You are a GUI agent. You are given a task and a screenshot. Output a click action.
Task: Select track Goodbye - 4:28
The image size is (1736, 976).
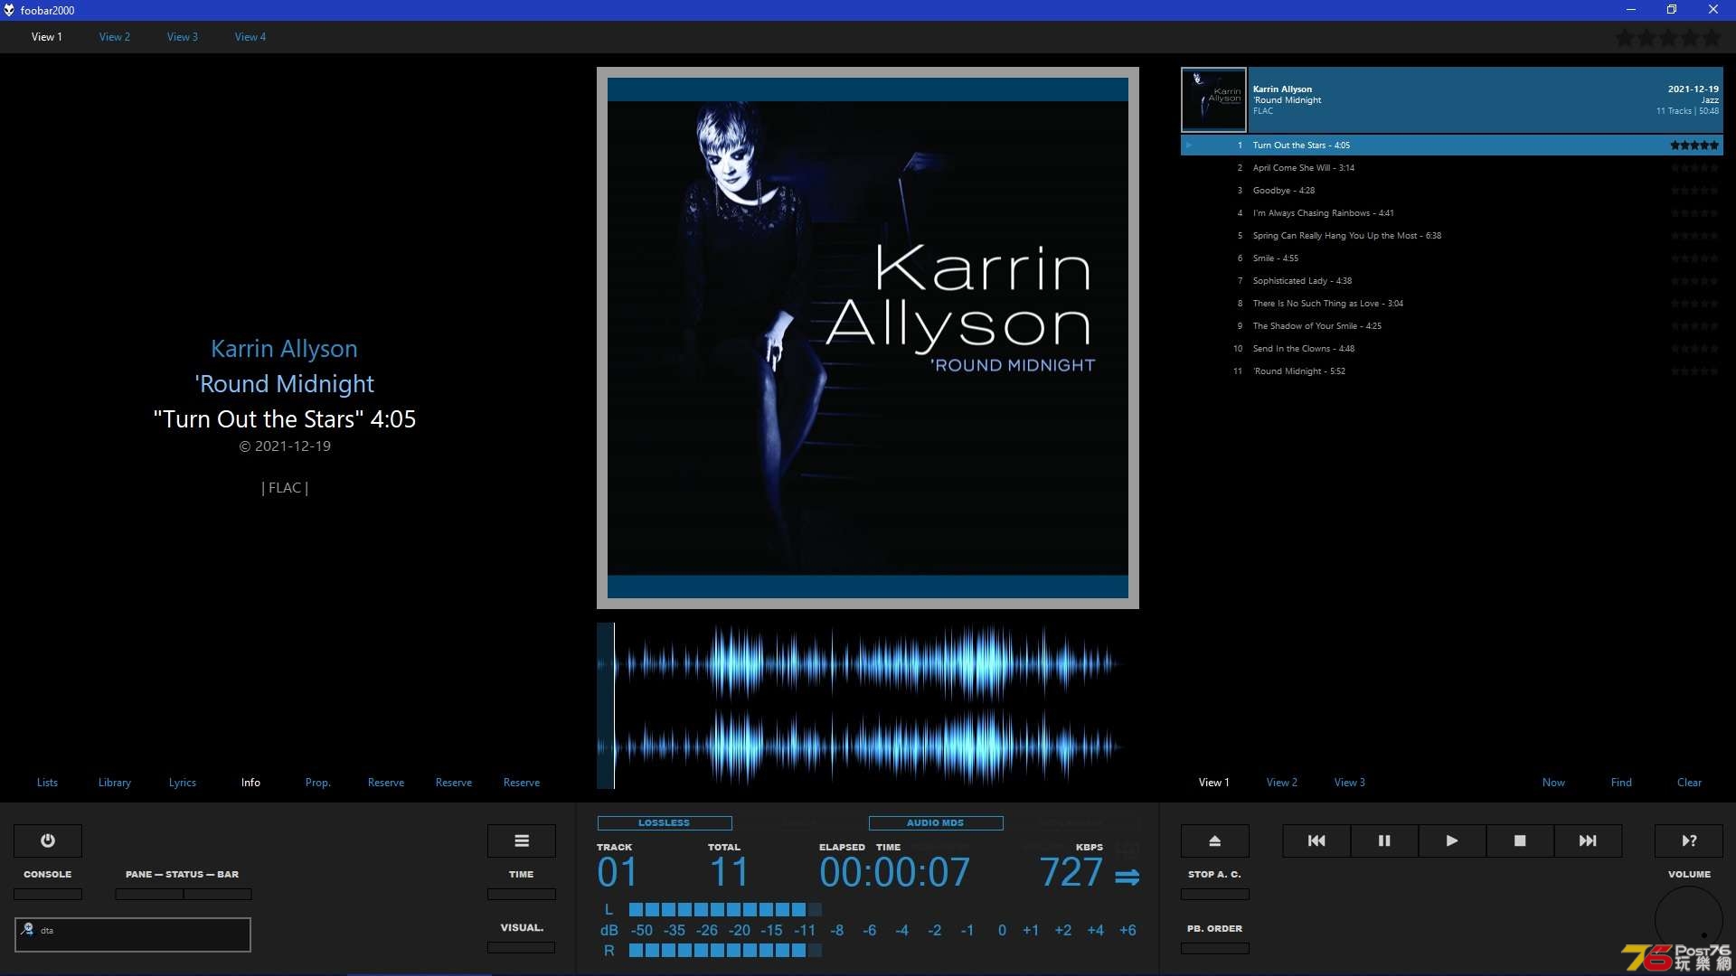[1452, 191]
